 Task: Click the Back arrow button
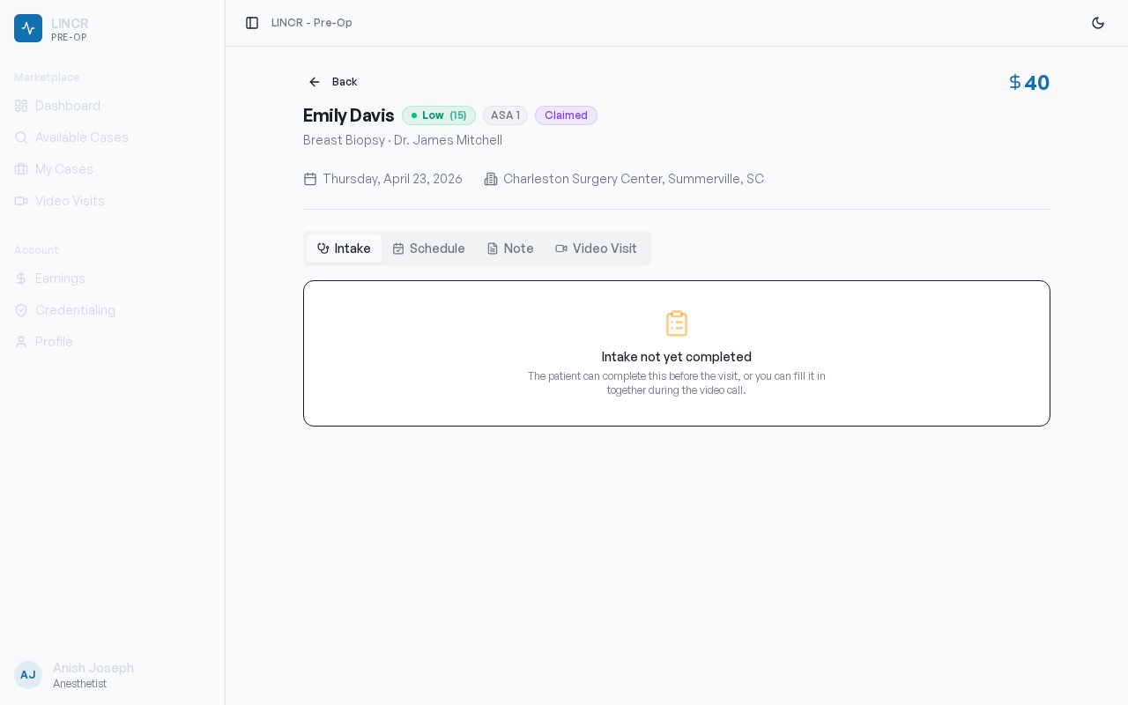tap(332, 82)
